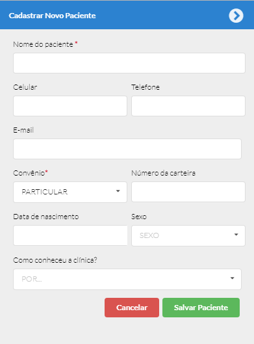
Task: Open the POR... referral source dropdown
Action: coord(127,279)
